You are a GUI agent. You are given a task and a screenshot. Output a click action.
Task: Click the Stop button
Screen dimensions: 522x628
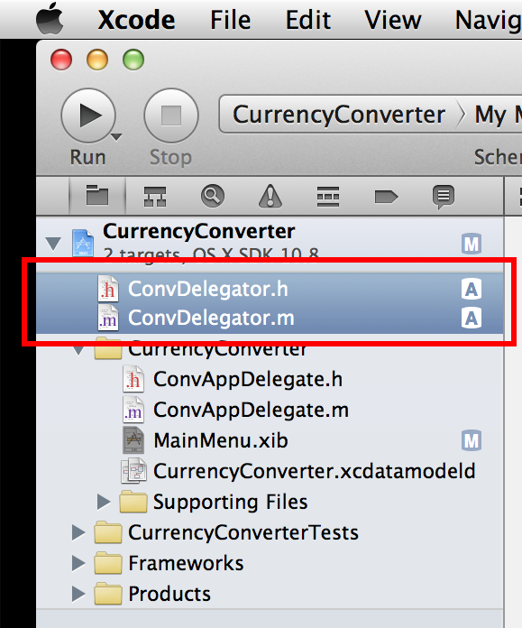[x=171, y=115]
